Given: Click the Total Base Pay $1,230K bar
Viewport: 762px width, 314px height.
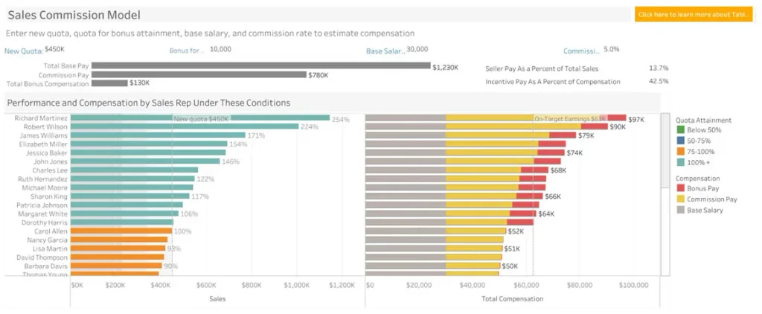Looking at the screenshot, I should tap(261, 65).
